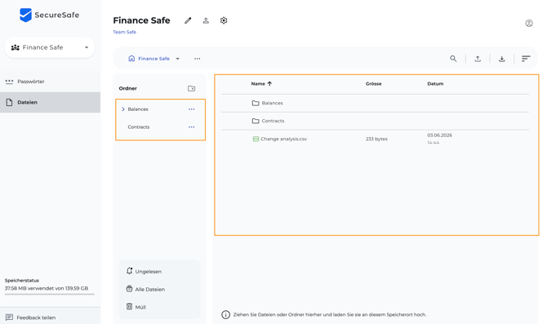
Task: Sort by the Datum column header
Action: tap(435, 84)
